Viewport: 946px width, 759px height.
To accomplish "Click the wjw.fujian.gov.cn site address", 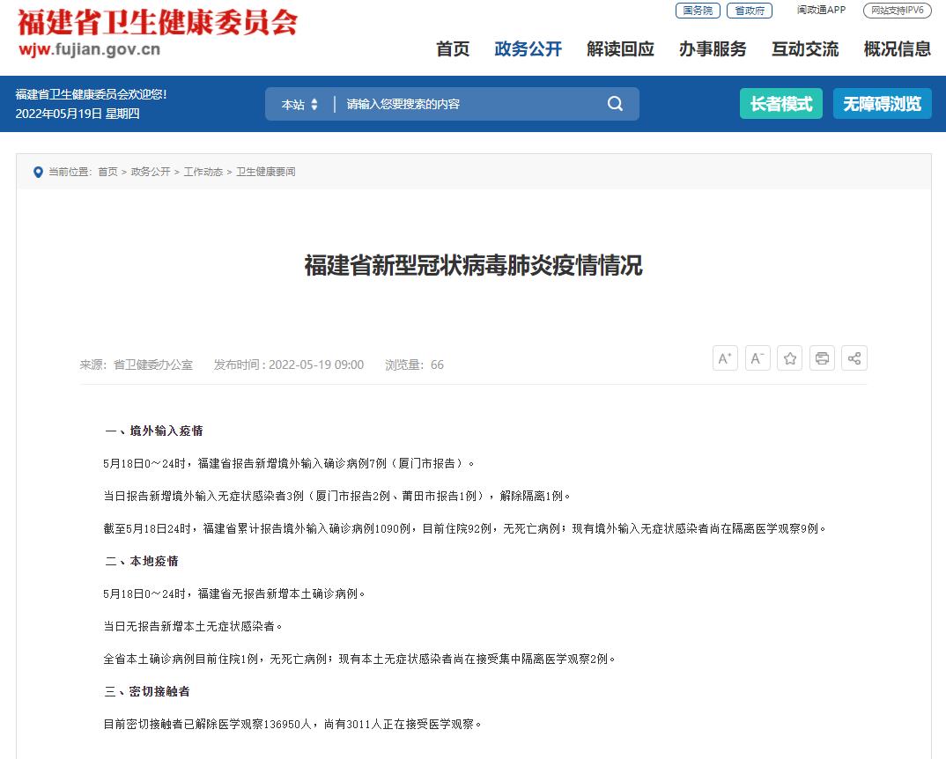I will pos(89,49).
